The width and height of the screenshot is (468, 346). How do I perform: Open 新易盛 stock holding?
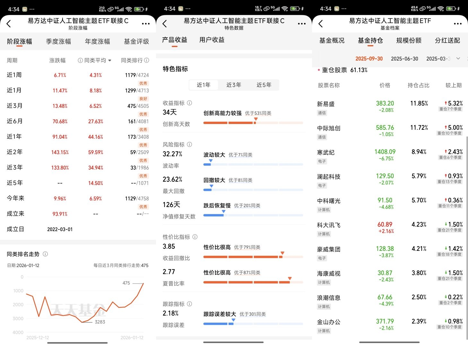[390, 107]
